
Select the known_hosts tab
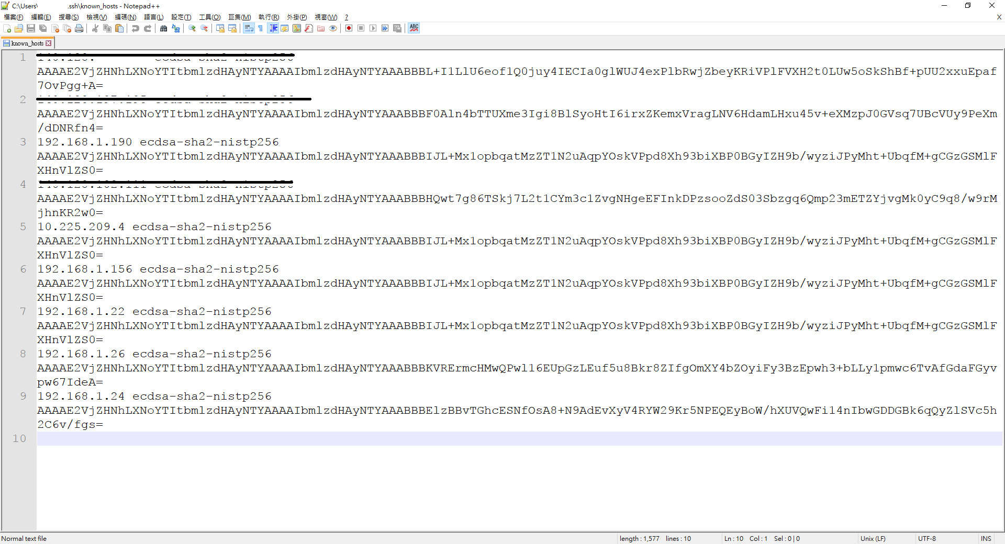(26, 43)
